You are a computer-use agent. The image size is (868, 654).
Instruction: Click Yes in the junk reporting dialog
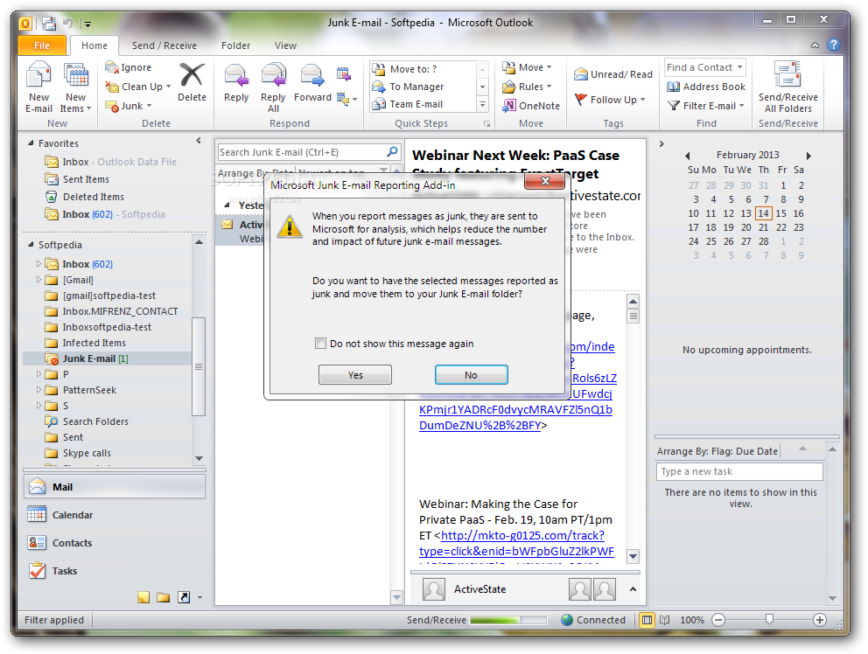pyautogui.click(x=355, y=375)
